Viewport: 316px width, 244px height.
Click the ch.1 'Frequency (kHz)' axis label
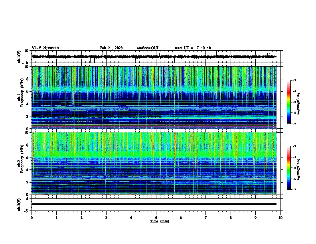22,92
